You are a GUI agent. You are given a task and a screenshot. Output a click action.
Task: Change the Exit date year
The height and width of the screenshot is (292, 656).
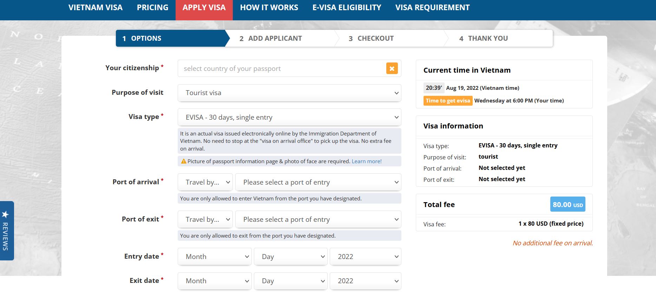tap(366, 281)
